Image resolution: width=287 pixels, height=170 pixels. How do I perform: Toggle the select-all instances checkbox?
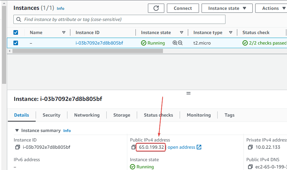[x=16, y=32]
